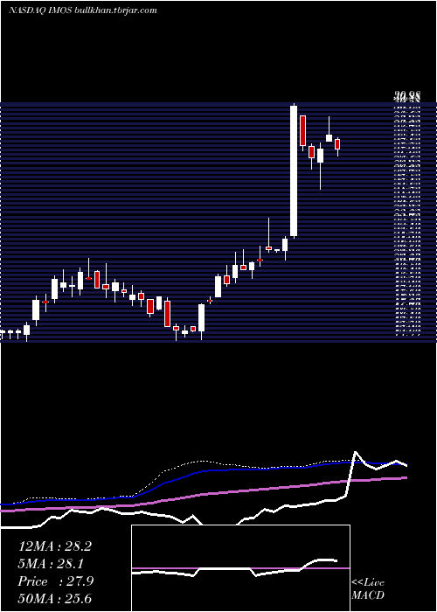The width and height of the screenshot is (437, 612).
Task: Click the Price : 27.9 value
Action: [56, 581]
